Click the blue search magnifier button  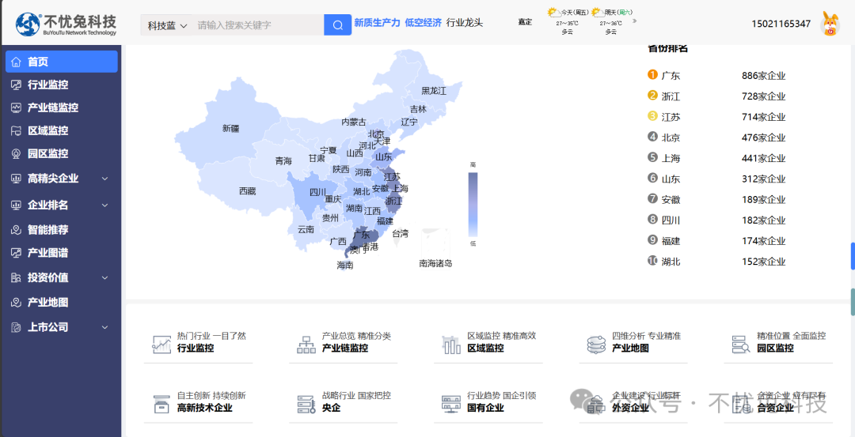[x=337, y=25]
